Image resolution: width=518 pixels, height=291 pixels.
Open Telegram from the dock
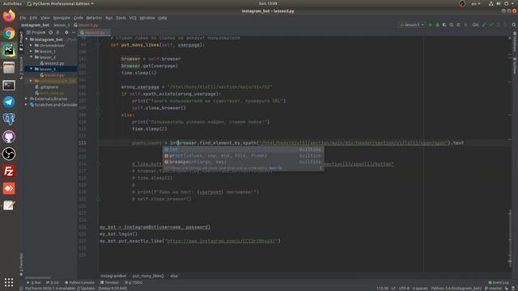coord(9,102)
